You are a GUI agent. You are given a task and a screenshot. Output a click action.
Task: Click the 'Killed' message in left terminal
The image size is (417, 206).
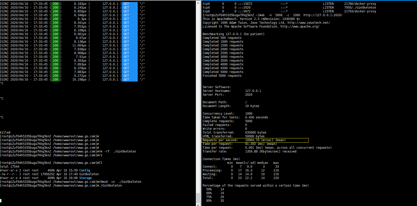5,133
